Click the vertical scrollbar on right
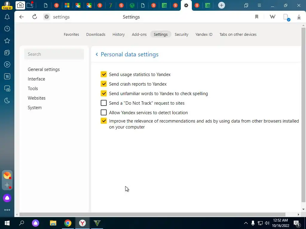Image resolution: width=306 pixels, height=229 pixels. click(x=303, y=115)
